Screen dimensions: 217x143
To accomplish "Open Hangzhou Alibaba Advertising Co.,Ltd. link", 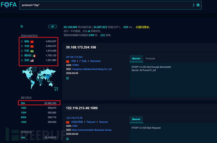I will point(92,69).
